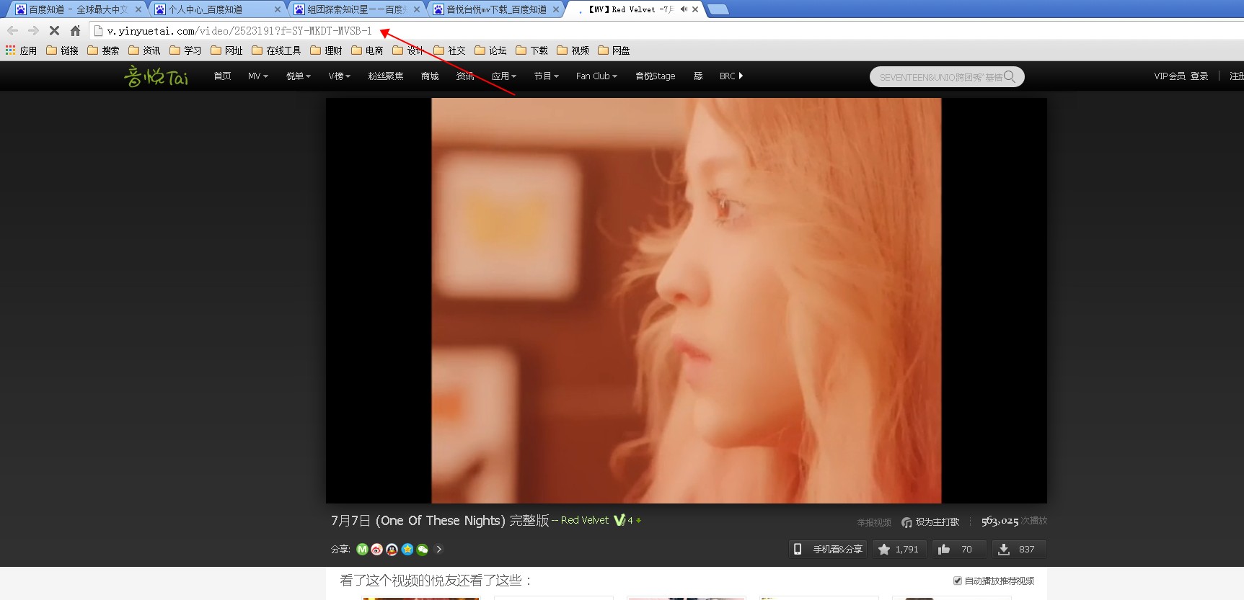
Task: Open the 论坛 bookmark folder
Action: coord(490,50)
